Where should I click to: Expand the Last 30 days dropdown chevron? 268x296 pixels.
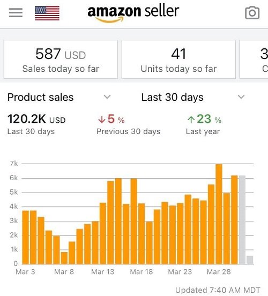(241, 97)
